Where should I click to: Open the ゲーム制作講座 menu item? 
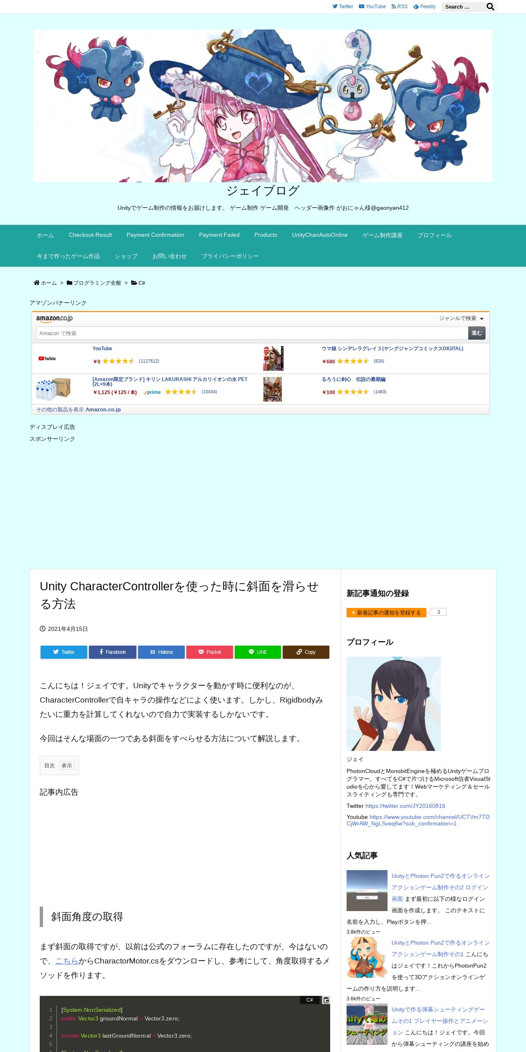tap(383, 235)
